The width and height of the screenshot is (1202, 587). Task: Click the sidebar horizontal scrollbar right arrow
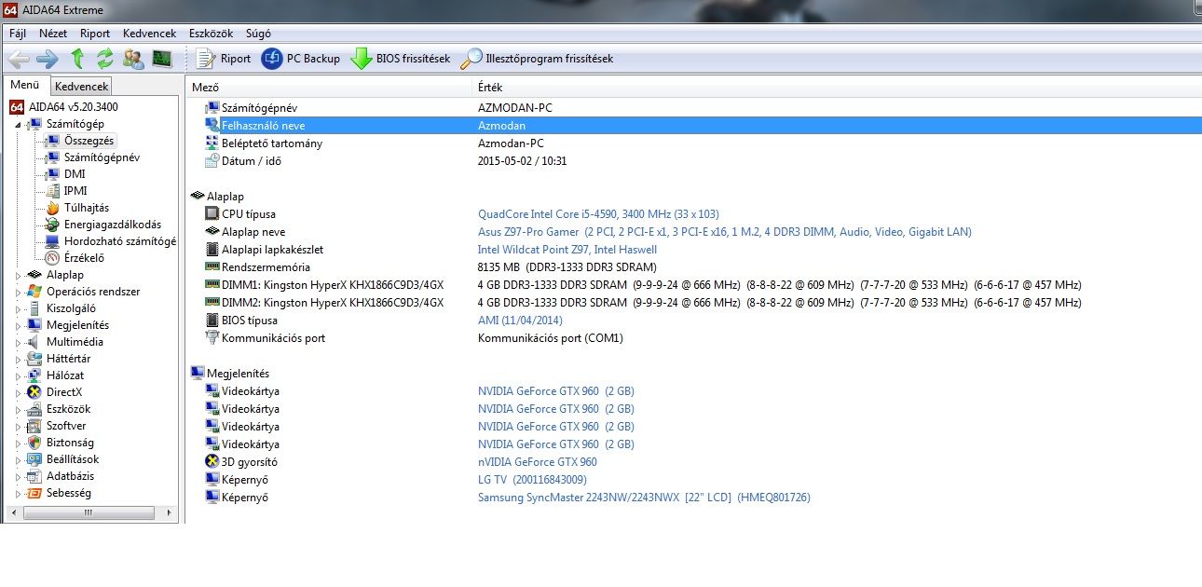pyautogui.click(x=171, y=513)
